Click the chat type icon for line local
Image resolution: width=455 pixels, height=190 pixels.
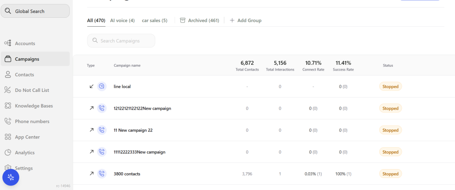pos(102,87)
